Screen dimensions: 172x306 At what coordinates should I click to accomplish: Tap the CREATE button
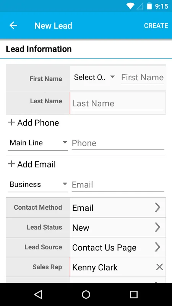click(156, 26)
